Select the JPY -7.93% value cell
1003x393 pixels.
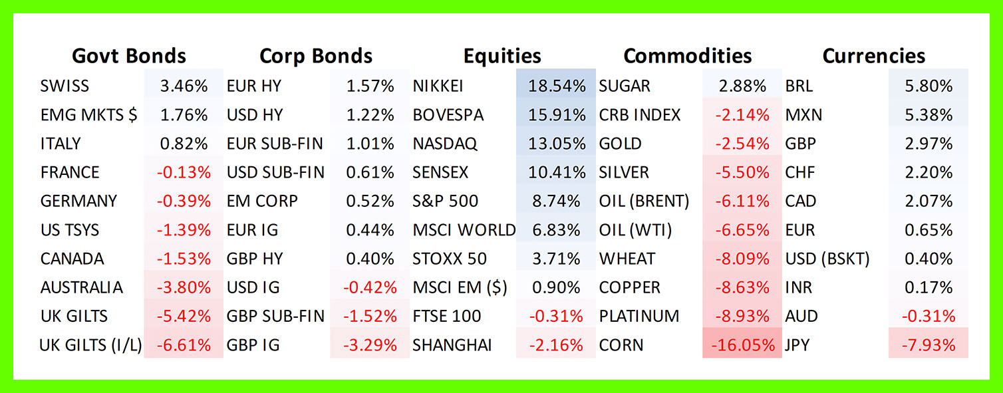(929, 345)
